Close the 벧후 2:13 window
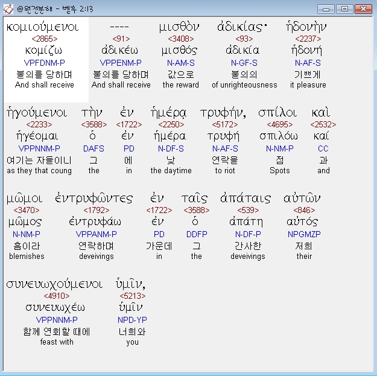This screenshot has width=377, height=376. point(363,9)
